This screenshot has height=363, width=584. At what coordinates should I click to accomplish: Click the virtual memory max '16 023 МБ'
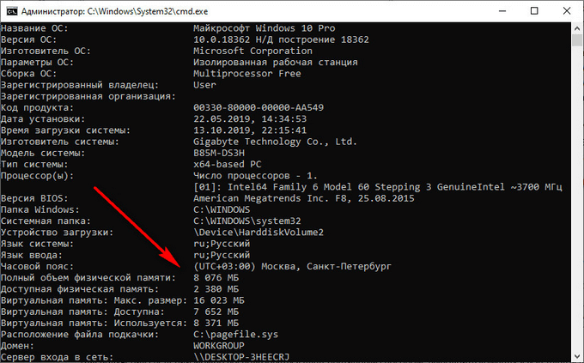pos(219,300)
